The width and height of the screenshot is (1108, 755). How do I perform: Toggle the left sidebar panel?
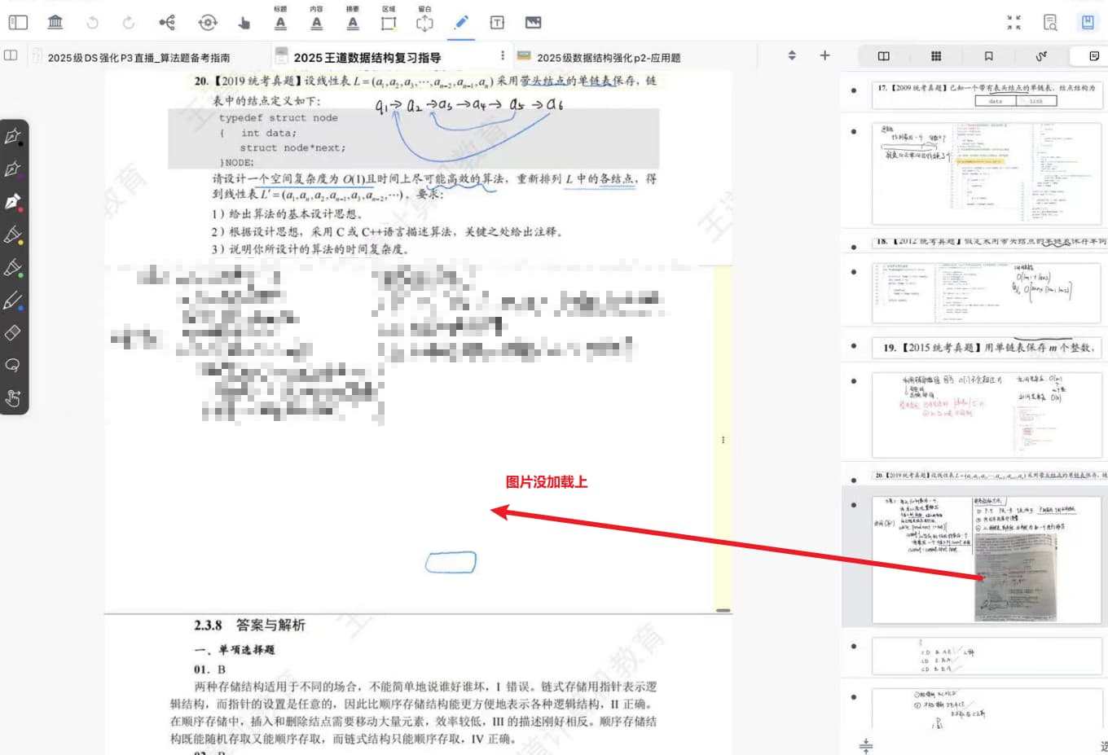click(x=18, y=22)
